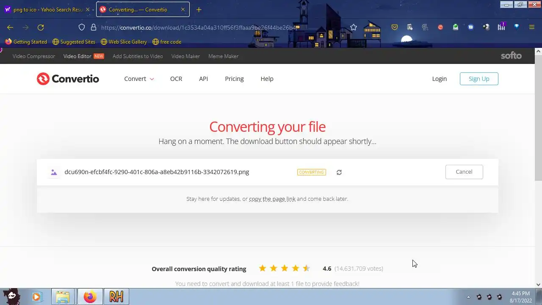Image resolution: width=542 pixels, height=305 pixels.
Task: Click the 14,631,709 votes text
Action: point(359,269)
